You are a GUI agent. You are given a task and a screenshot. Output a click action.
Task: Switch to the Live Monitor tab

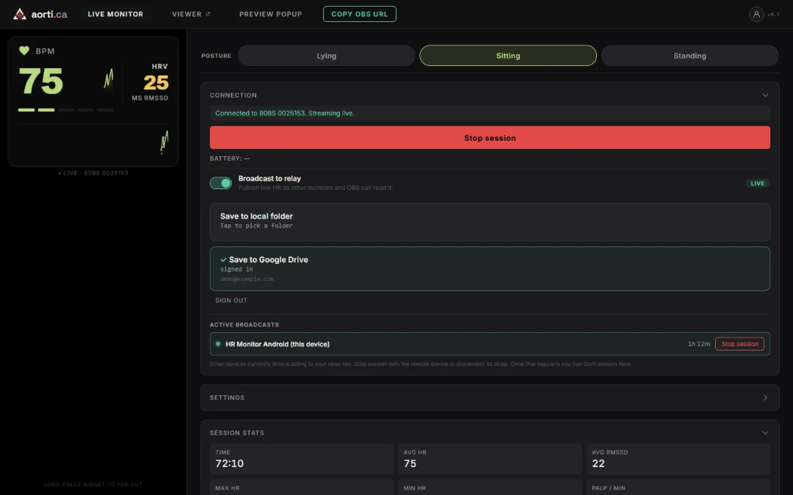coord(115,14)
